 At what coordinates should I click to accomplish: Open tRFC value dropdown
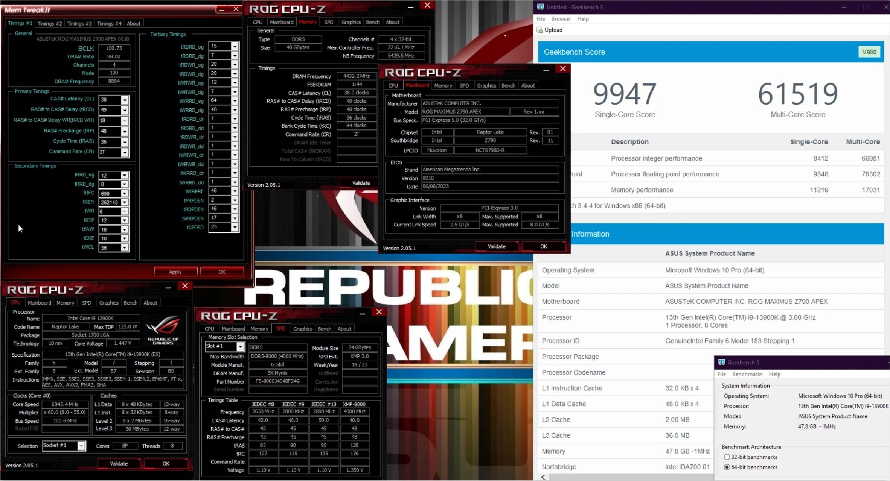coord(124,193)
